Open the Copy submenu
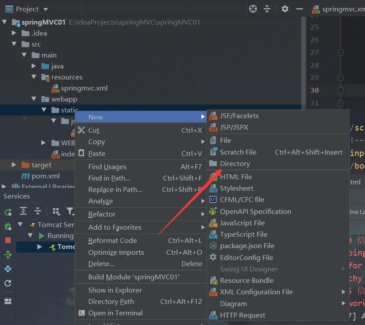This screenshot has height=325, width=365. click(141, 141)
